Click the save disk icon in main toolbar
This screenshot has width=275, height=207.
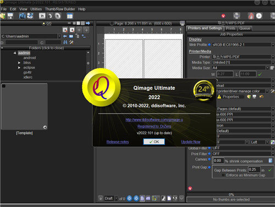pos(10,16)
